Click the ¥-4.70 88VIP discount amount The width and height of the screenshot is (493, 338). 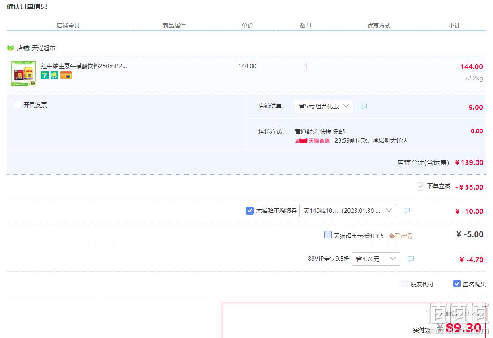click(472, 260)
